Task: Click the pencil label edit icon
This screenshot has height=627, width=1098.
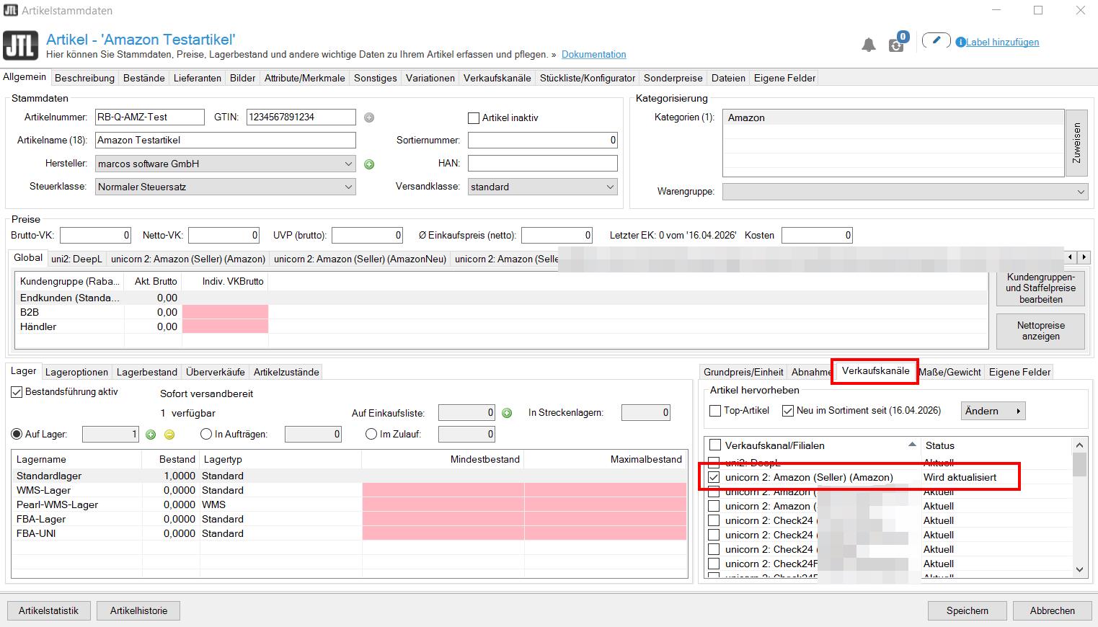Action: coord(936,41)
